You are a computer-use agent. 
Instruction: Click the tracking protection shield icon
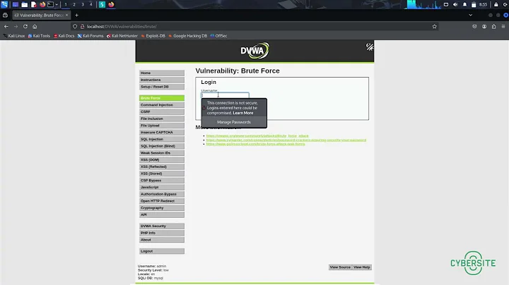click(x=75, y=27)
